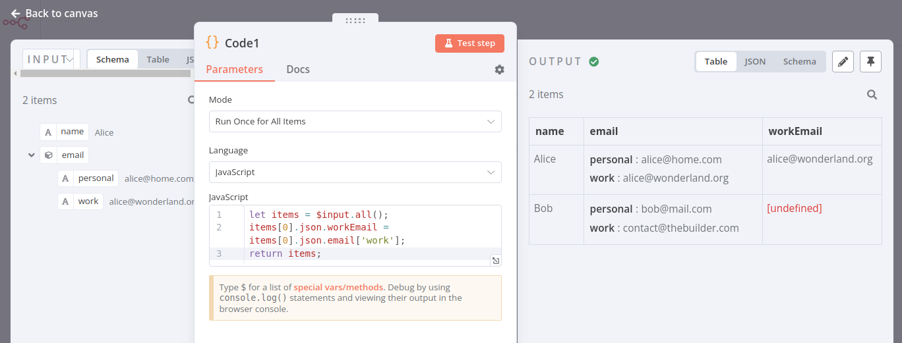The height and width of the screenshot is (343, 902).
Task: Click the string type icon beside name
Action: point(48,132)
